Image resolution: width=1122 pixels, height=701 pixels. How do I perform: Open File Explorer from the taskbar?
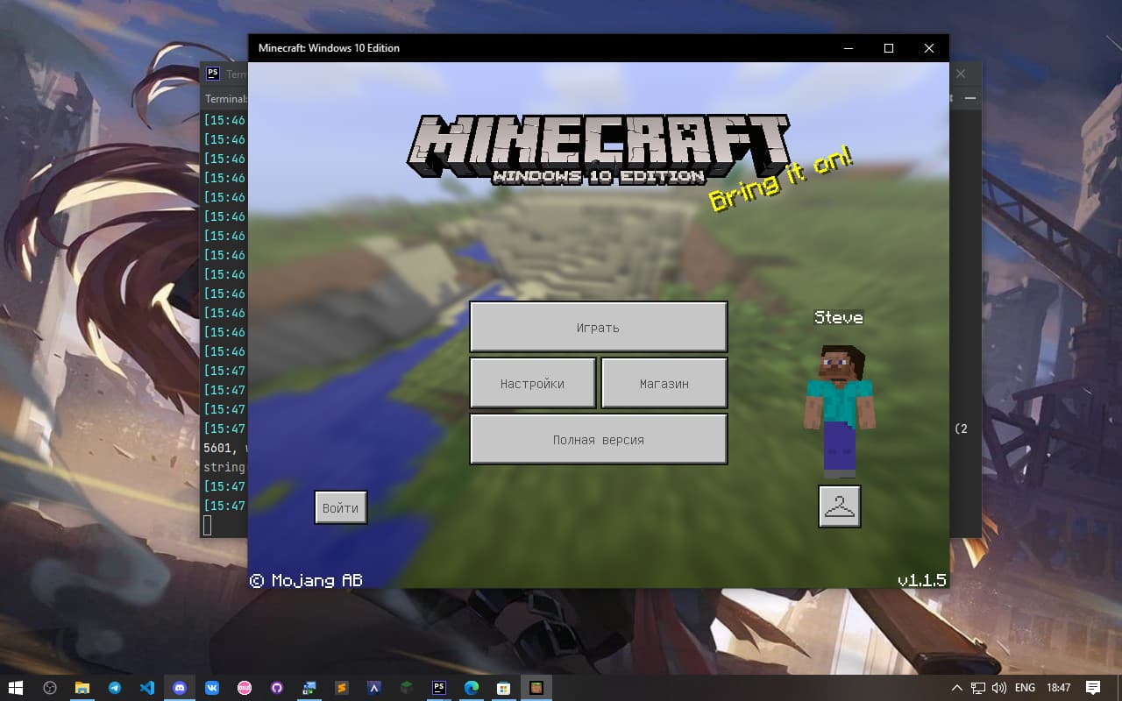82,688
